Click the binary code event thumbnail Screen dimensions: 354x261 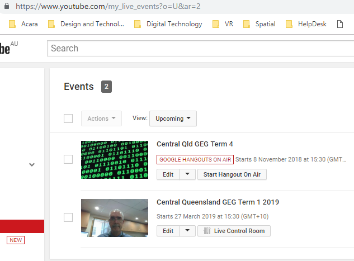115,160
